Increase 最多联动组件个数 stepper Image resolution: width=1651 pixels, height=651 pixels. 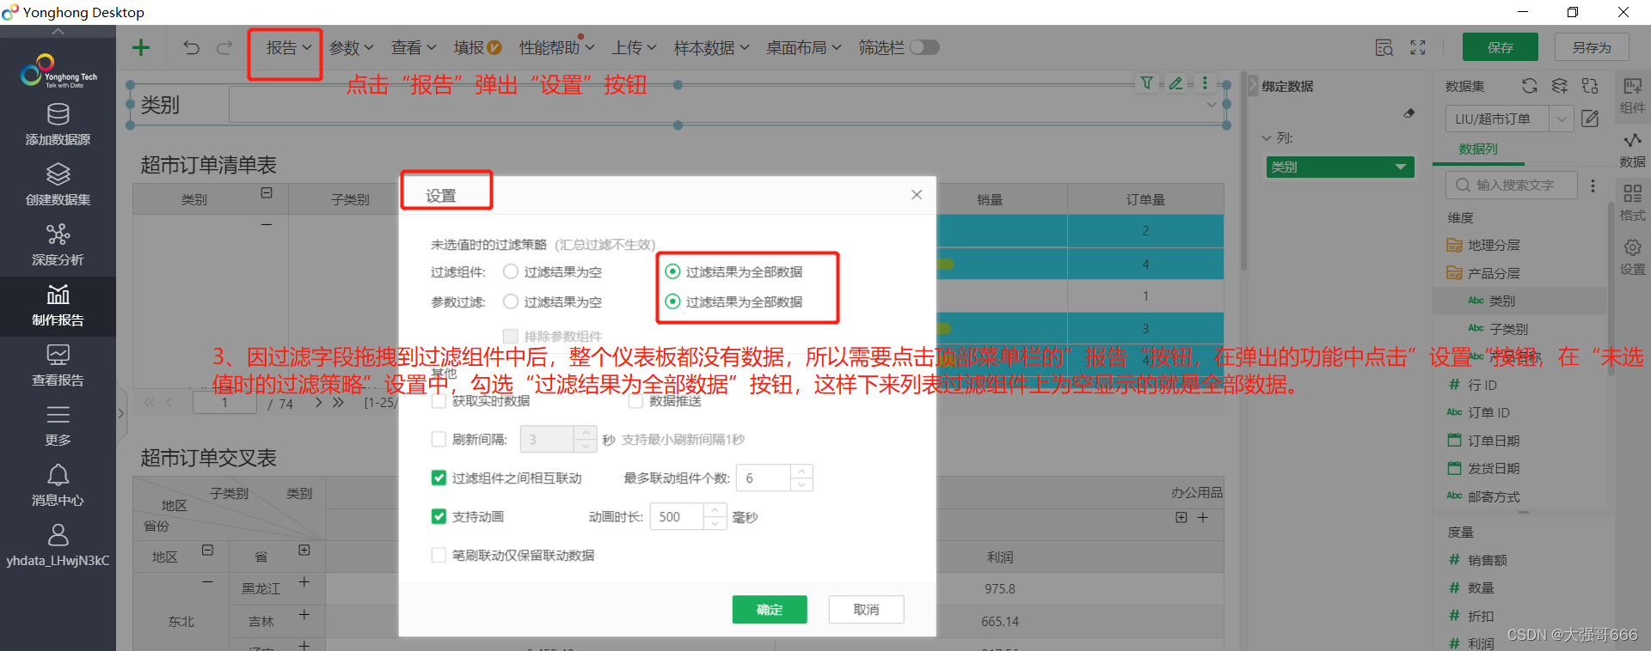click(801, 471)
